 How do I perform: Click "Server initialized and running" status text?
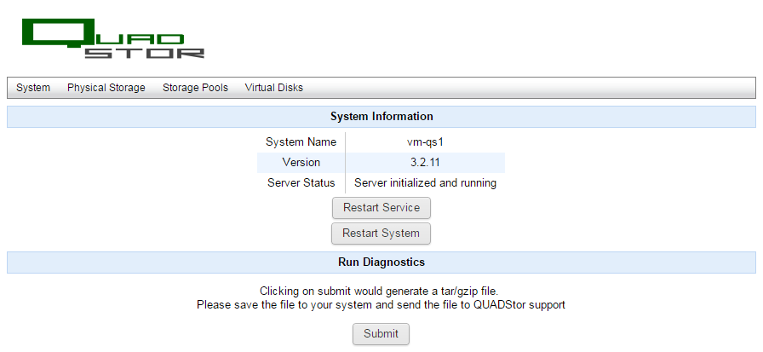click(x=425, y=183)
